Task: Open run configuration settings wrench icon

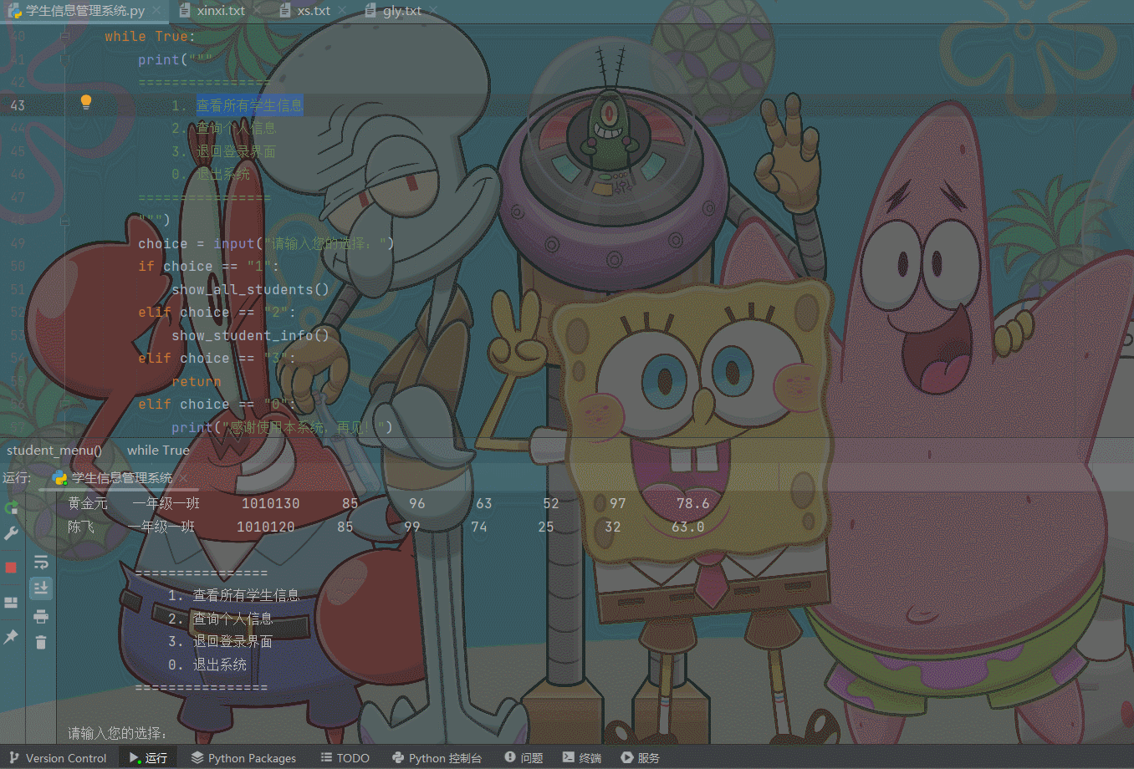Action: tap(11, 533)
